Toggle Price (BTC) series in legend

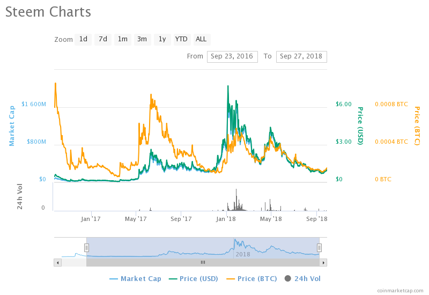click(x=252, y=279)
